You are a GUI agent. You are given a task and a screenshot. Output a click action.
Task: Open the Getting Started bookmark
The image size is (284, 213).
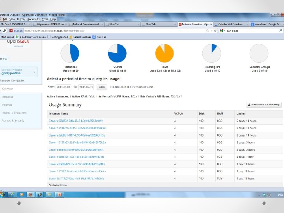[58, 37]
